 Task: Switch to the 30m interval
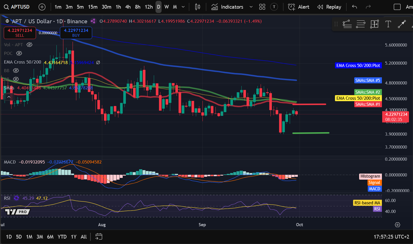click(107, 7)
